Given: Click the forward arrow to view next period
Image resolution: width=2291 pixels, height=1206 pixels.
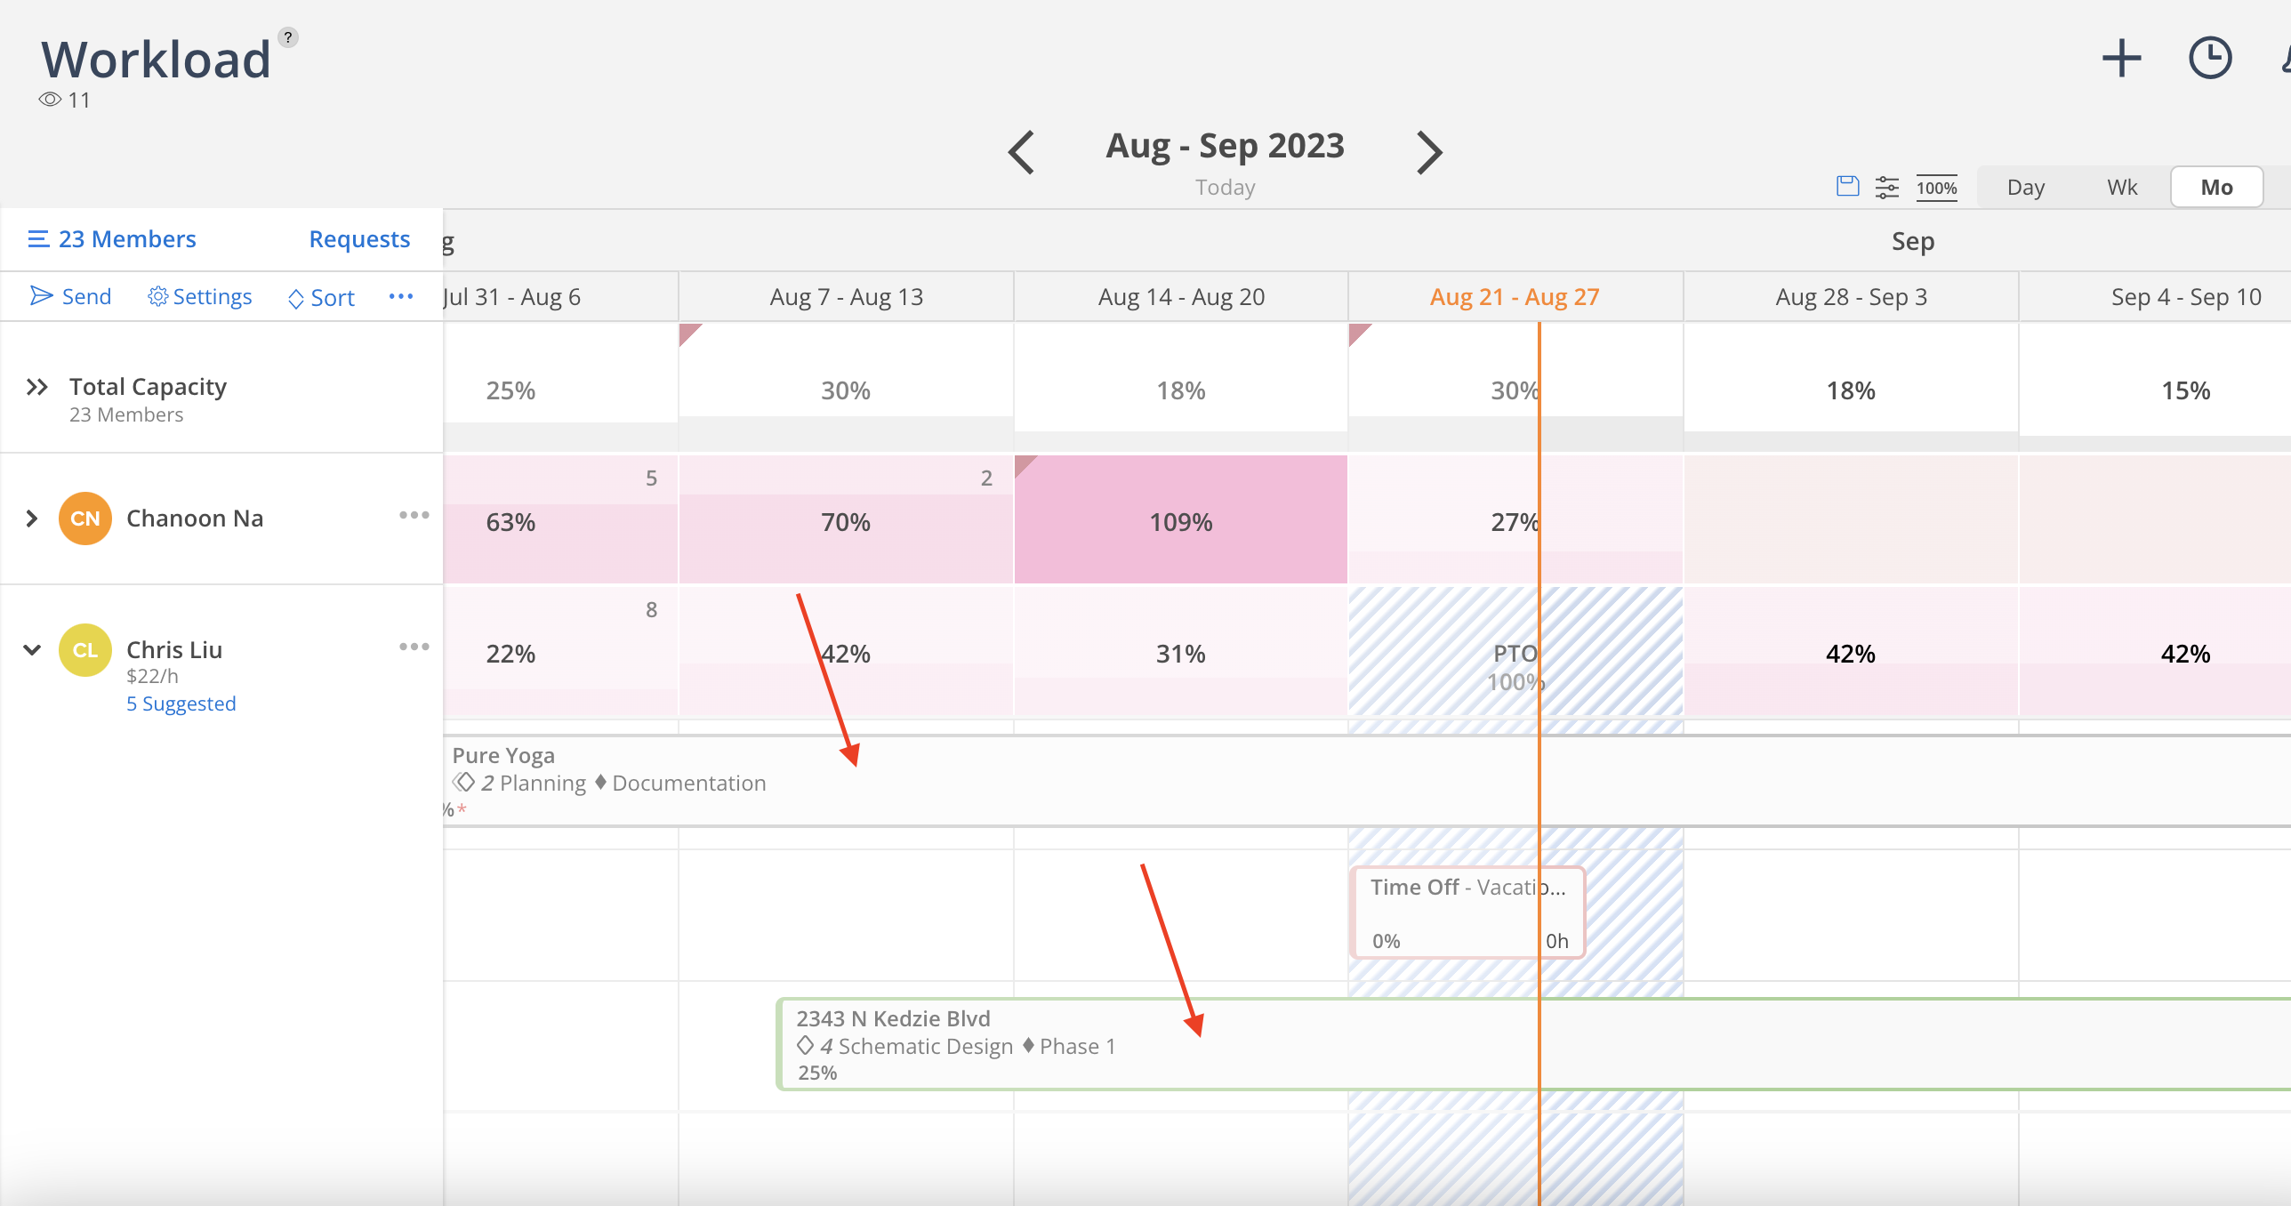Looking at the screenshot, I should coord(1428,151).
